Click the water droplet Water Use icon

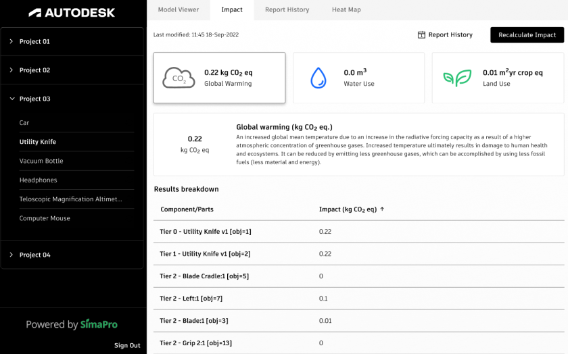click(318, 78)
